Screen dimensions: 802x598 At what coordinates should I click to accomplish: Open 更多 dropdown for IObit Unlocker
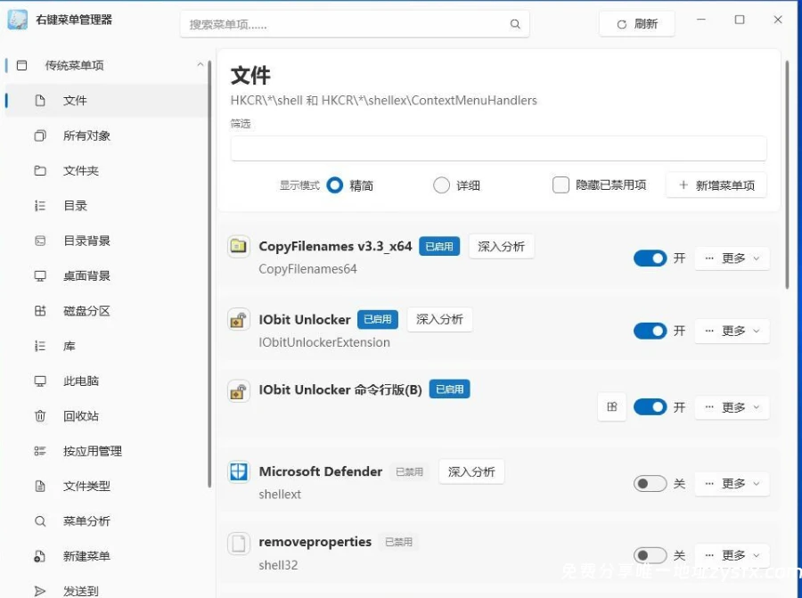pyautogui.click(x=732, y=331)
